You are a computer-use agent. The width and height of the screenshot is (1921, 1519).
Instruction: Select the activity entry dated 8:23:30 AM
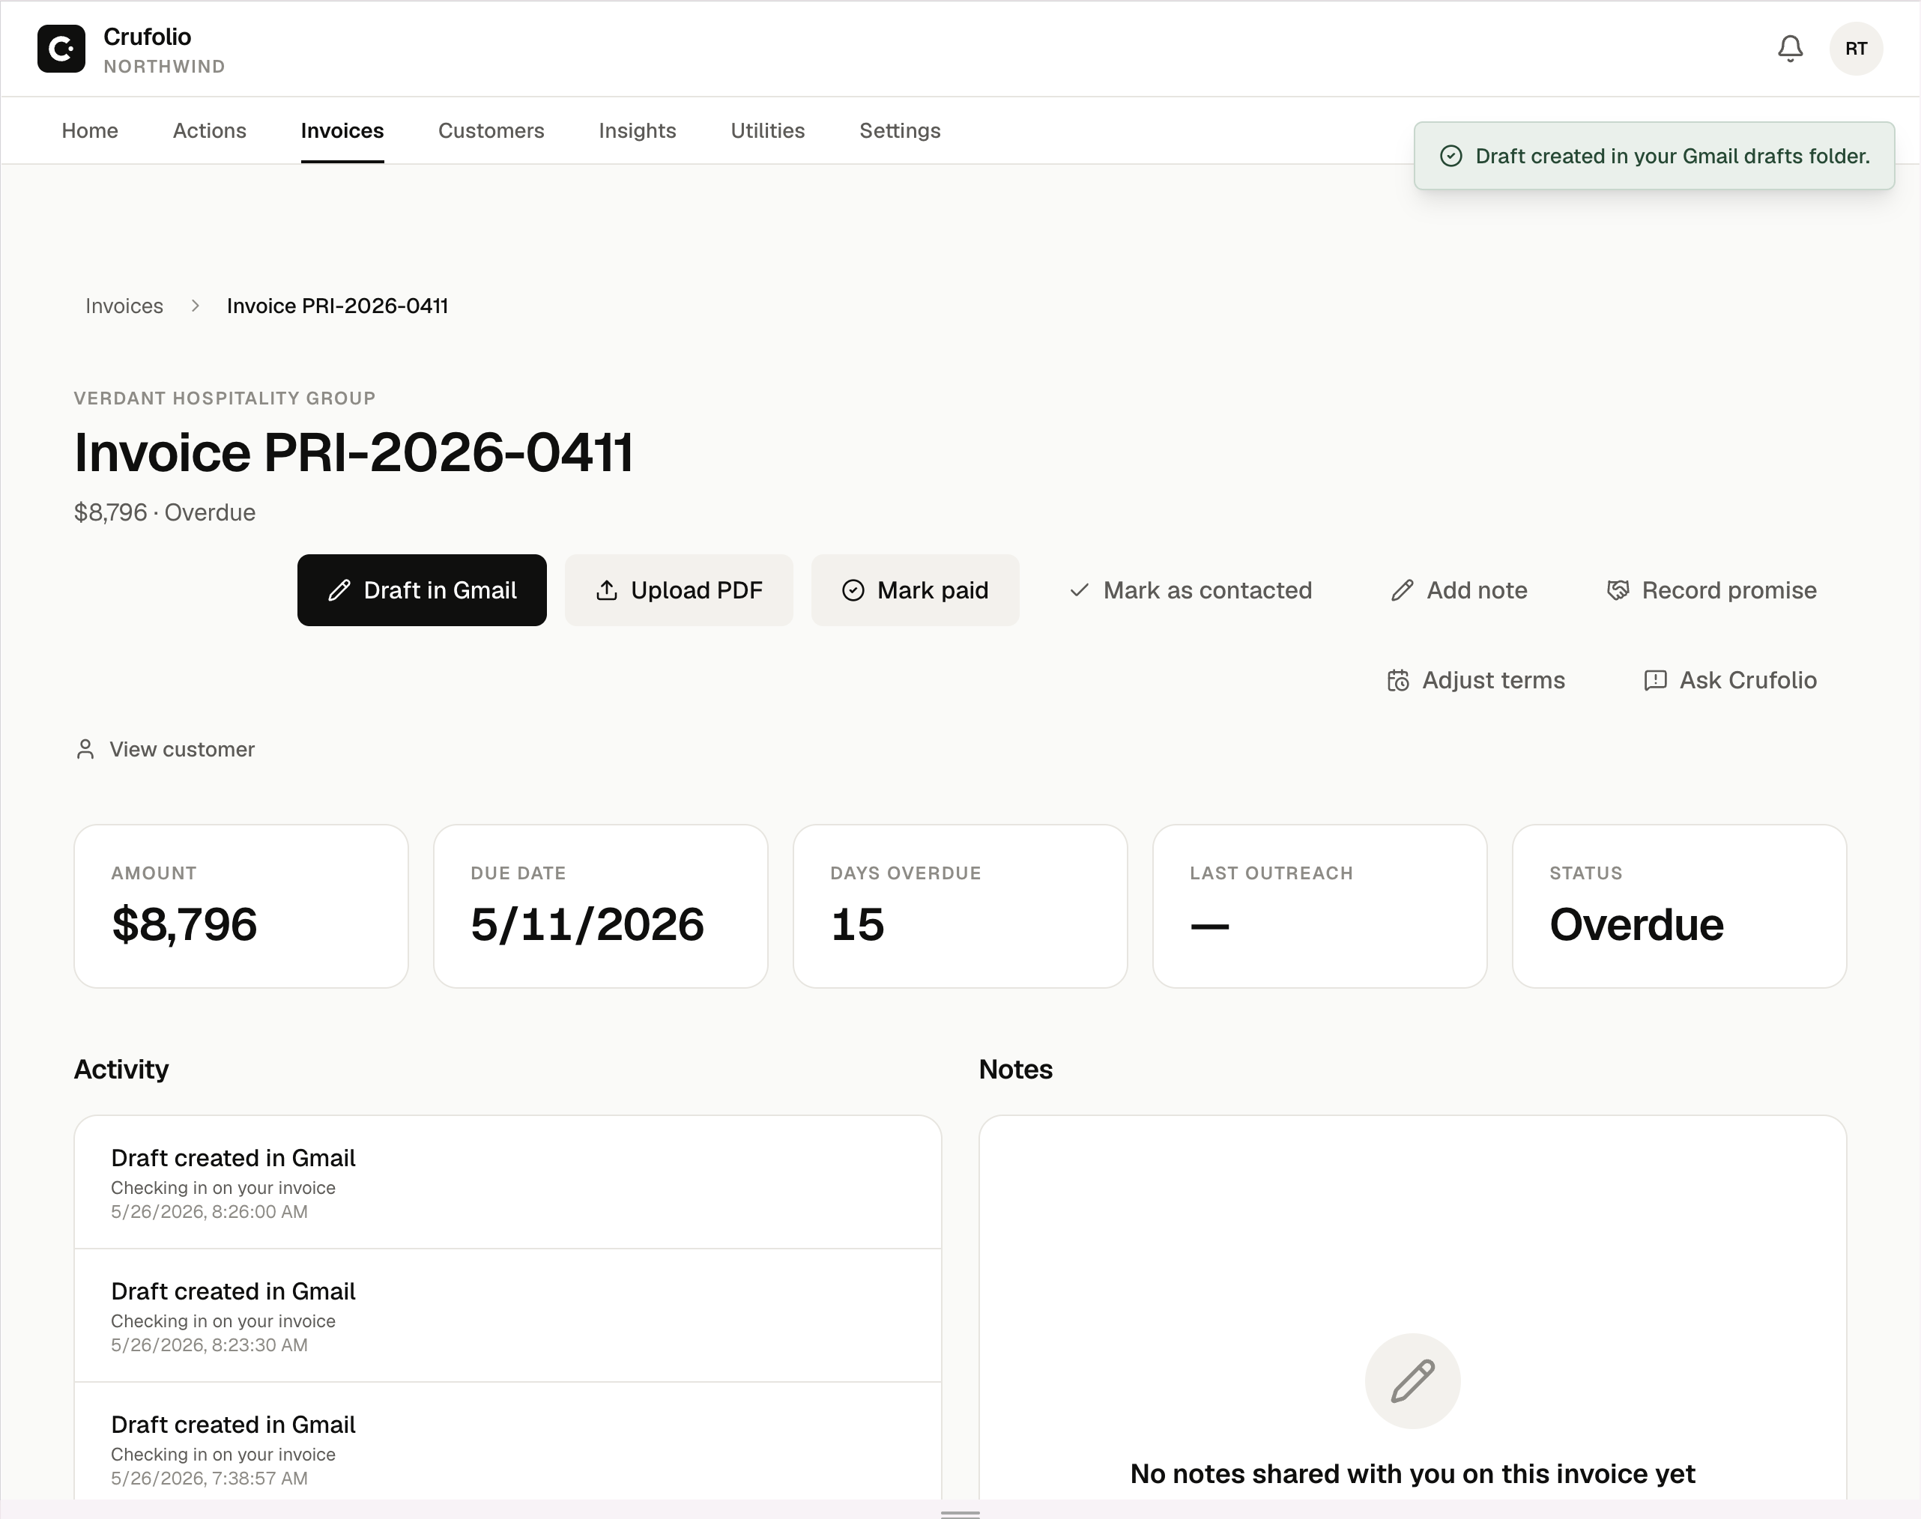point(508,1316)
